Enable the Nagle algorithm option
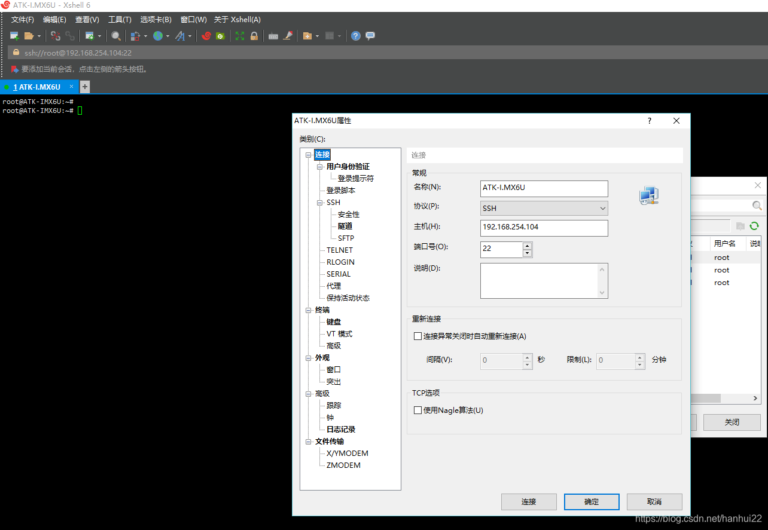 click(x=417, y=410)
